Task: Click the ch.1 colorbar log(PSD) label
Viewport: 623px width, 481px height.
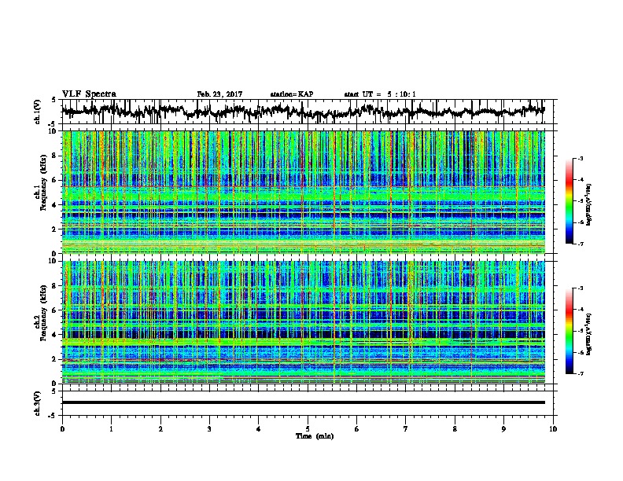Action: click(x=589, y=204)
